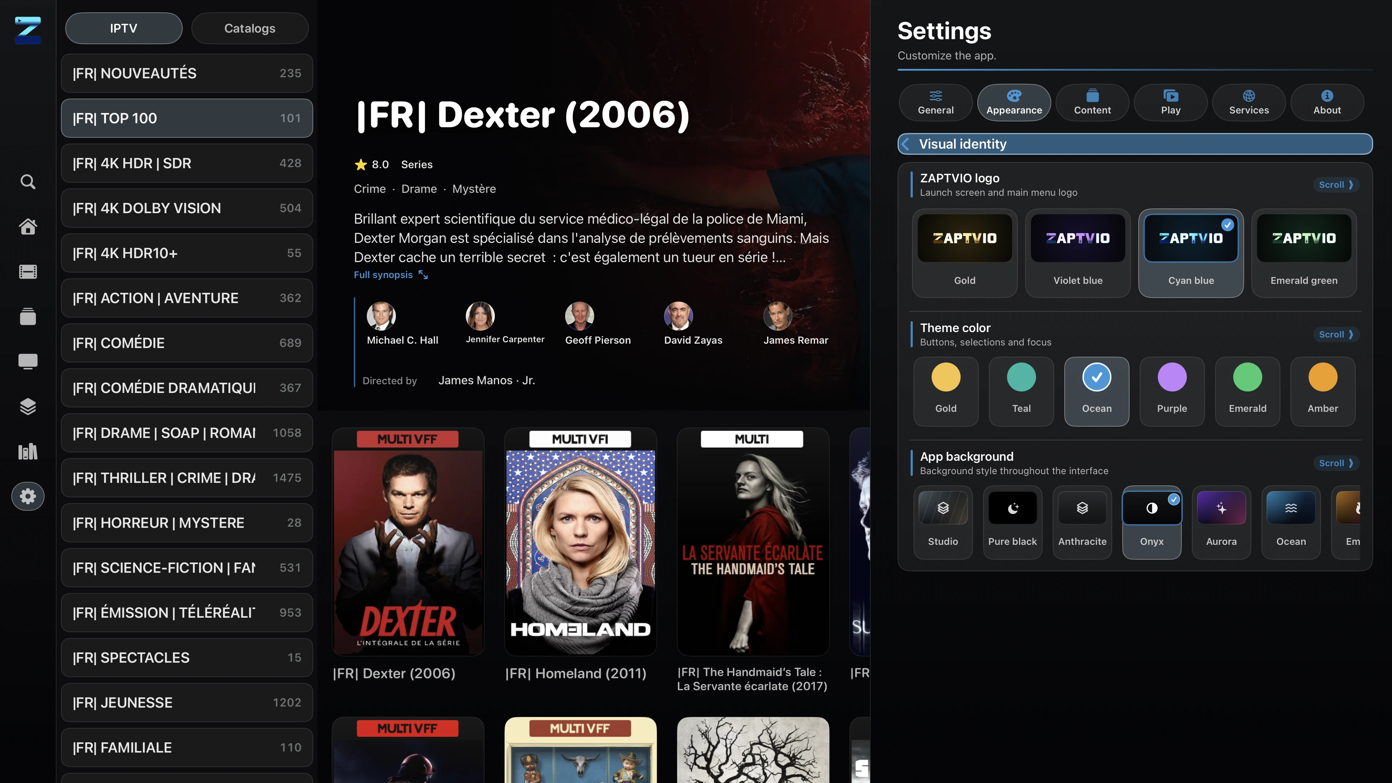
Task: Go back from Visual identity chevron
Action: point(906,144)
